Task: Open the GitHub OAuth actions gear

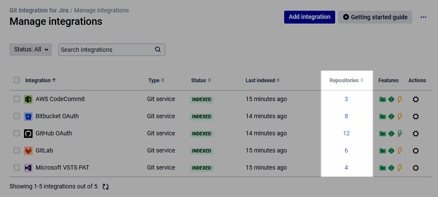Action: point(416,134)
